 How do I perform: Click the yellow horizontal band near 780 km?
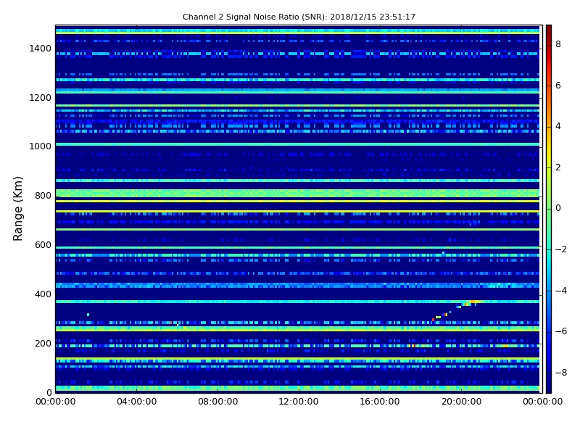(x=297, y=202)
